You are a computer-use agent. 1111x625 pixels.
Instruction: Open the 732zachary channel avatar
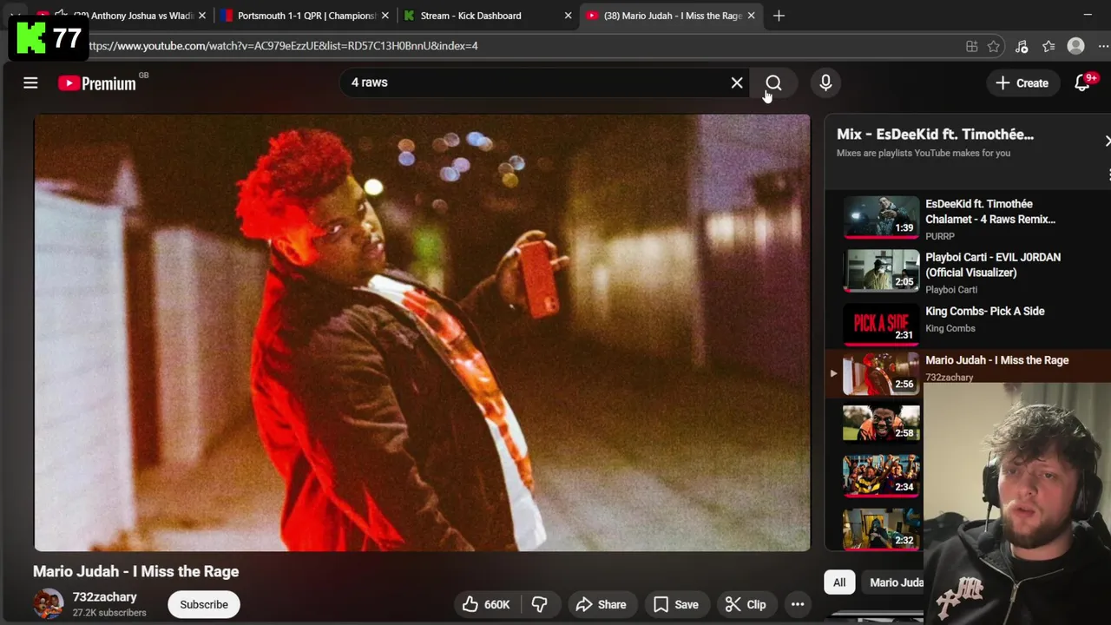click(49, 604)
